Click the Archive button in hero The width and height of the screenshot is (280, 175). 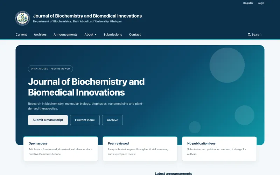pos(112,120)
